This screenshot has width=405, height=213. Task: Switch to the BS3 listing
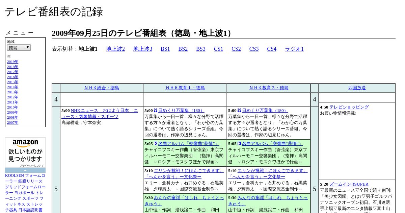pyautogui.click(x=201, y=49)
